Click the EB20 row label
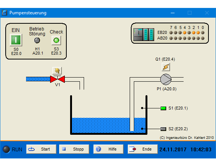216x166 pixels. (x=162, y=33)
